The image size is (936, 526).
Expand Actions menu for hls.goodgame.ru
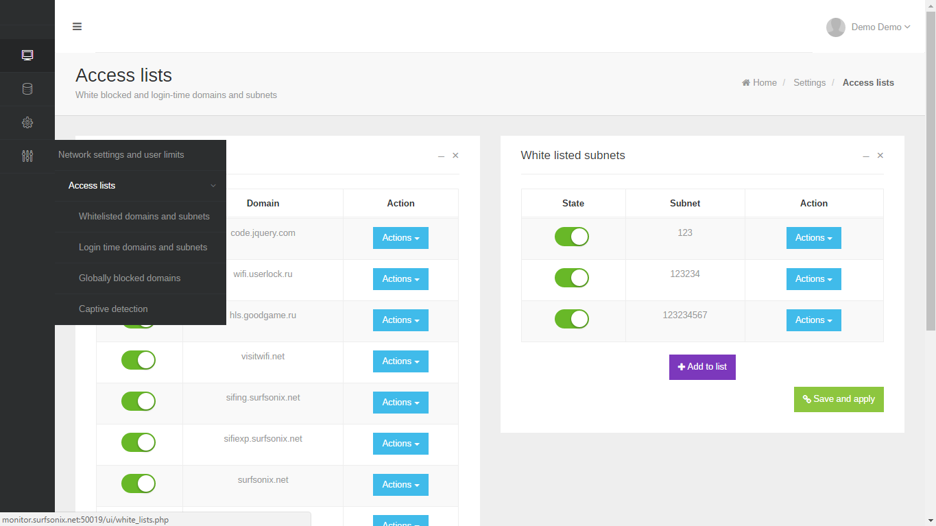pyautogui.click(x=400, y=320)
